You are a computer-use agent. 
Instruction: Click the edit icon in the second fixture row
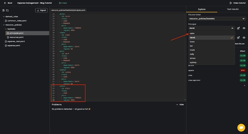[x=238, y=38]
